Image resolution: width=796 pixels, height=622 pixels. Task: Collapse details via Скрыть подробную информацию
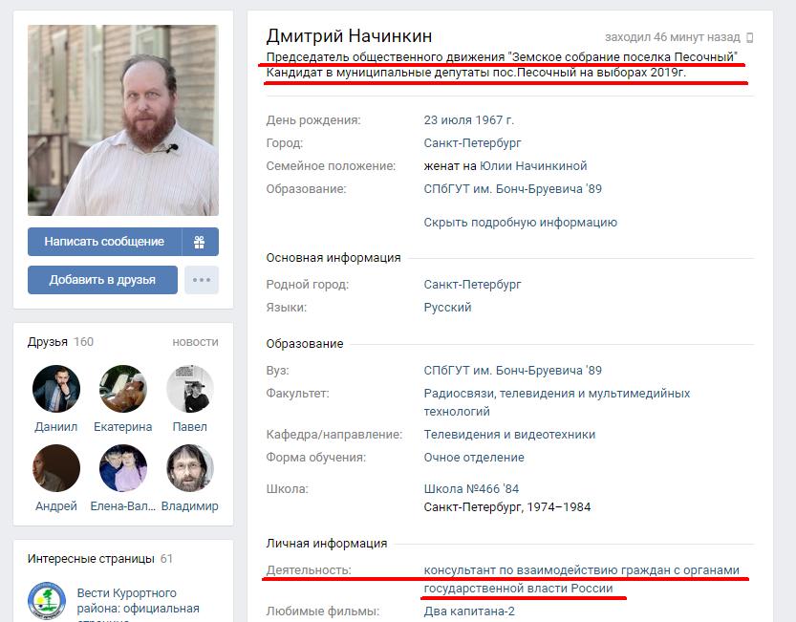point(521,223)
